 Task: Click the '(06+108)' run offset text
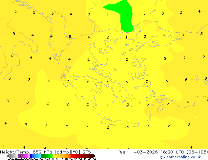(x=197, y=152)
